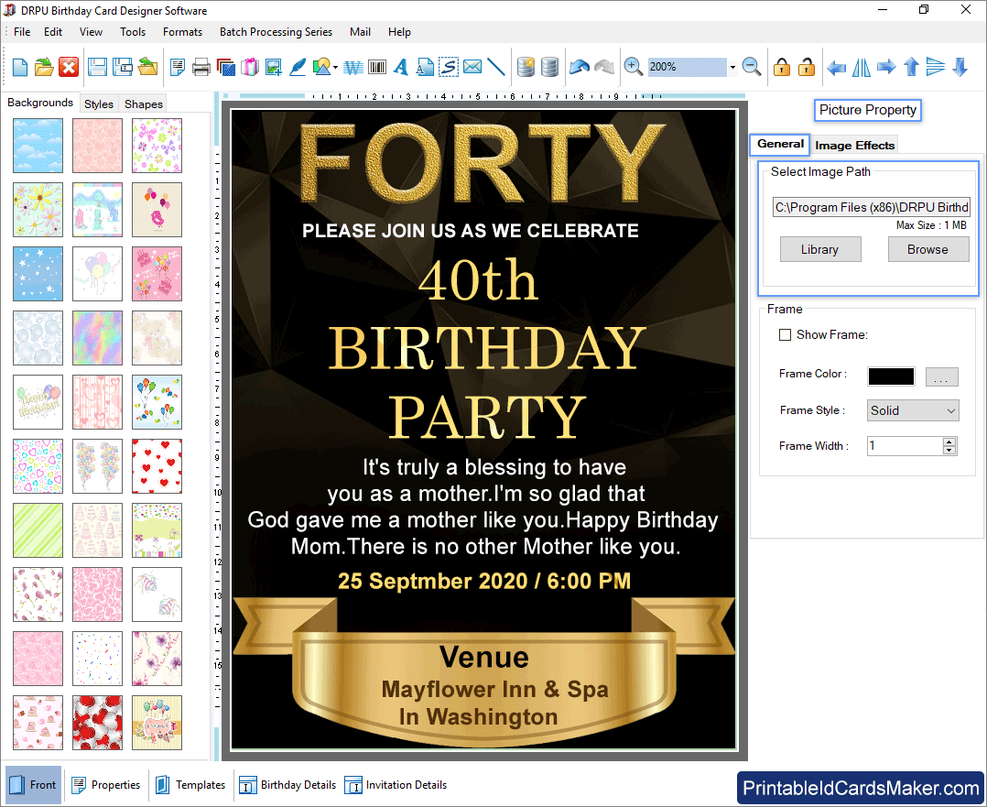Image resolution: width=987 pixels, height=807 pixels.
Task: Print the card using printer icon
Action: [201, 67]
